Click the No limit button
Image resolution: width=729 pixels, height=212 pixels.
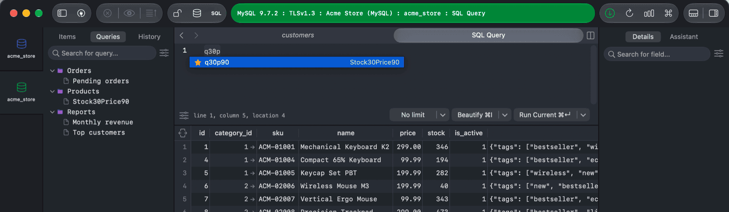(413, 115)
